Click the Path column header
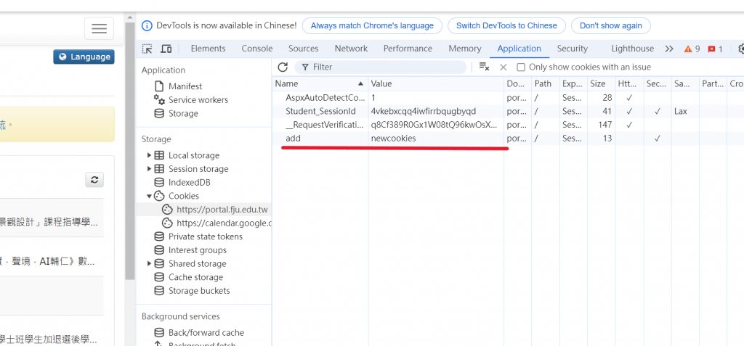 click(545, 84)
